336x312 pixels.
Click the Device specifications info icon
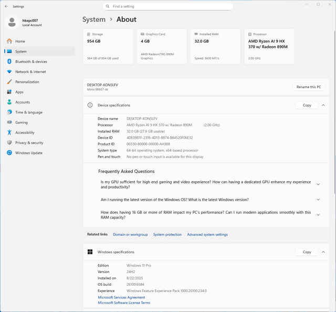90,105
